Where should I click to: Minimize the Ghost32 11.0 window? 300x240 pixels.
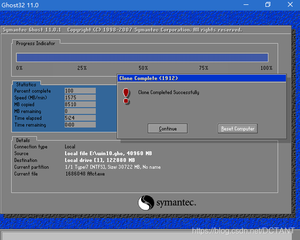click(246, 4)
